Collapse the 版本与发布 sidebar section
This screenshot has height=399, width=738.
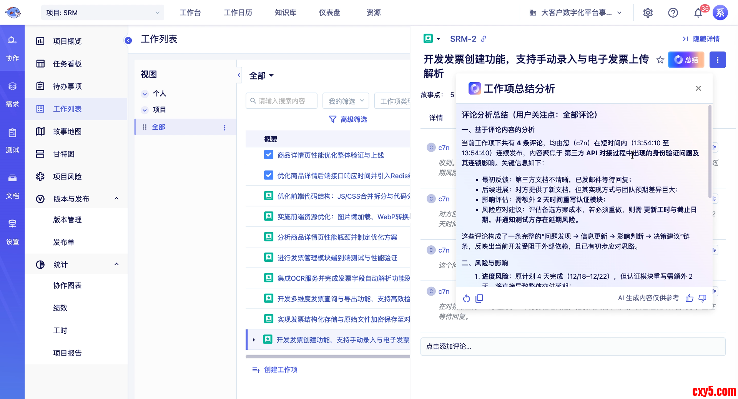(116, 199)
